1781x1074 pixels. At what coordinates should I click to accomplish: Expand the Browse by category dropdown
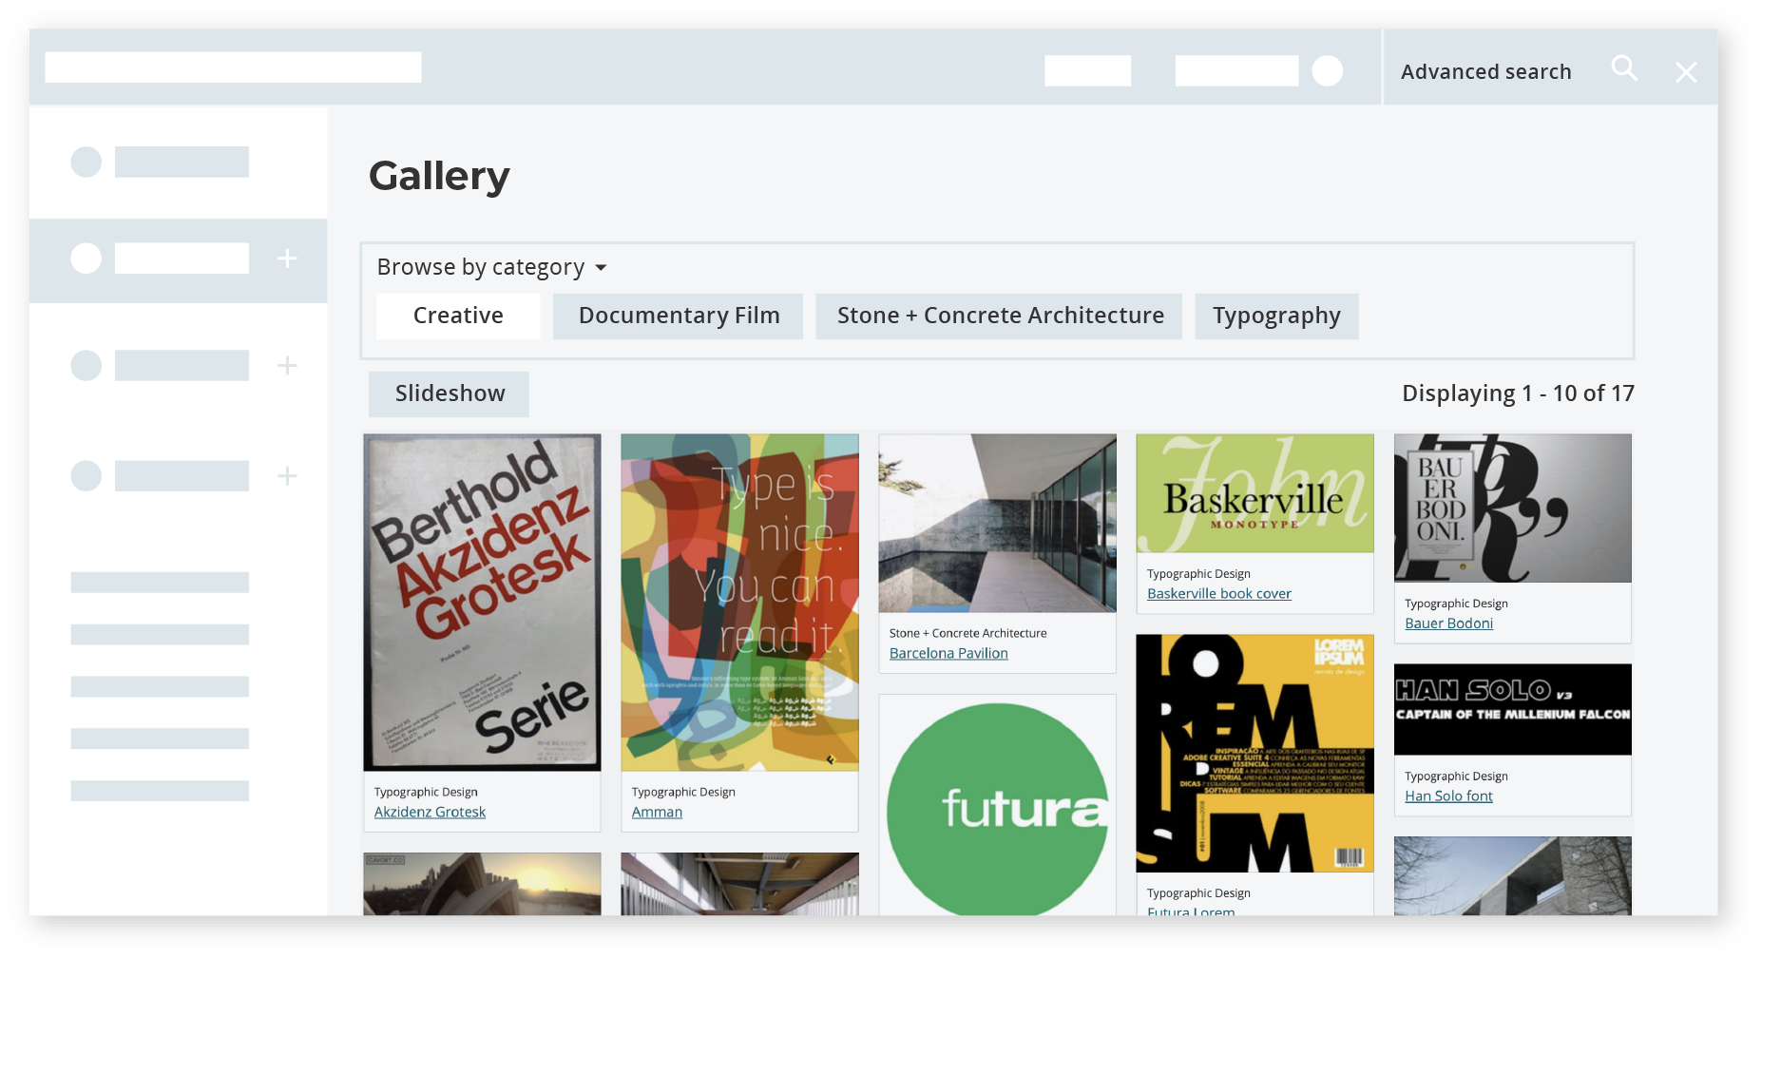[492, 267]
